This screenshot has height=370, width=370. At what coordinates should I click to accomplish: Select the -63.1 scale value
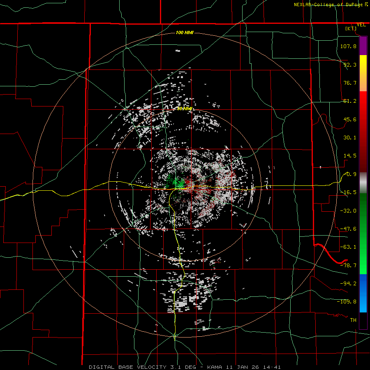click(x=348, y=247)
